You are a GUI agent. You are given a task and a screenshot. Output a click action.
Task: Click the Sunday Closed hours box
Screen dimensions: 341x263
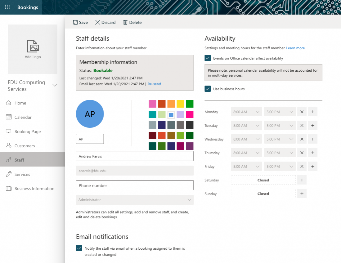click(263, 194)
